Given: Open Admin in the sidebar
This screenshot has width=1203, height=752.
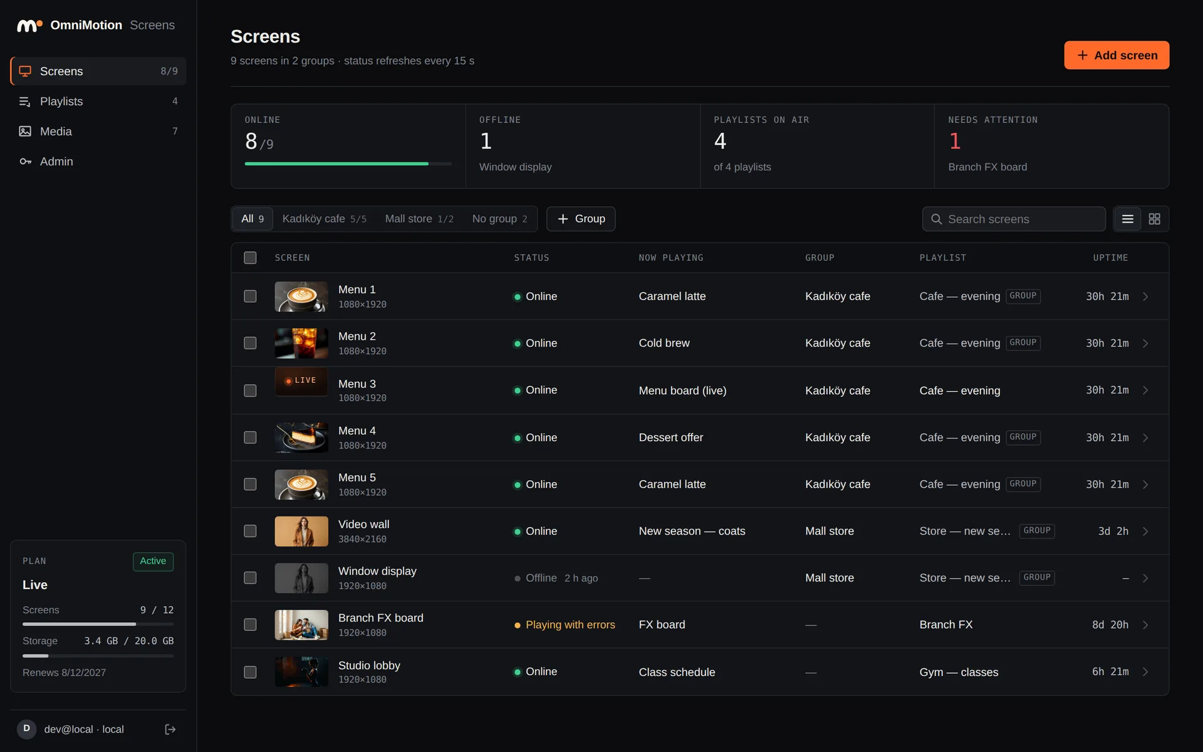Looking at the screenshot, I should click(98, 162).
